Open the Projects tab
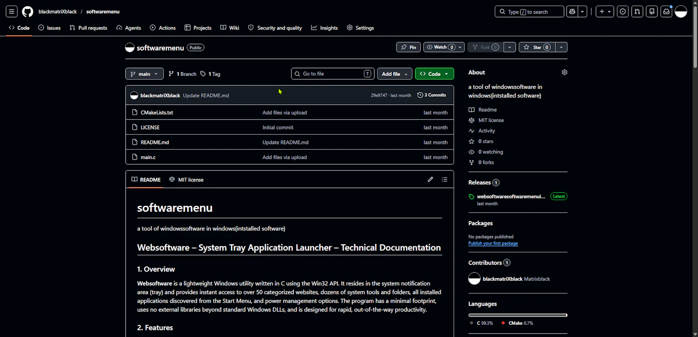This screenshot has width=698, height=337. (198, 28)
